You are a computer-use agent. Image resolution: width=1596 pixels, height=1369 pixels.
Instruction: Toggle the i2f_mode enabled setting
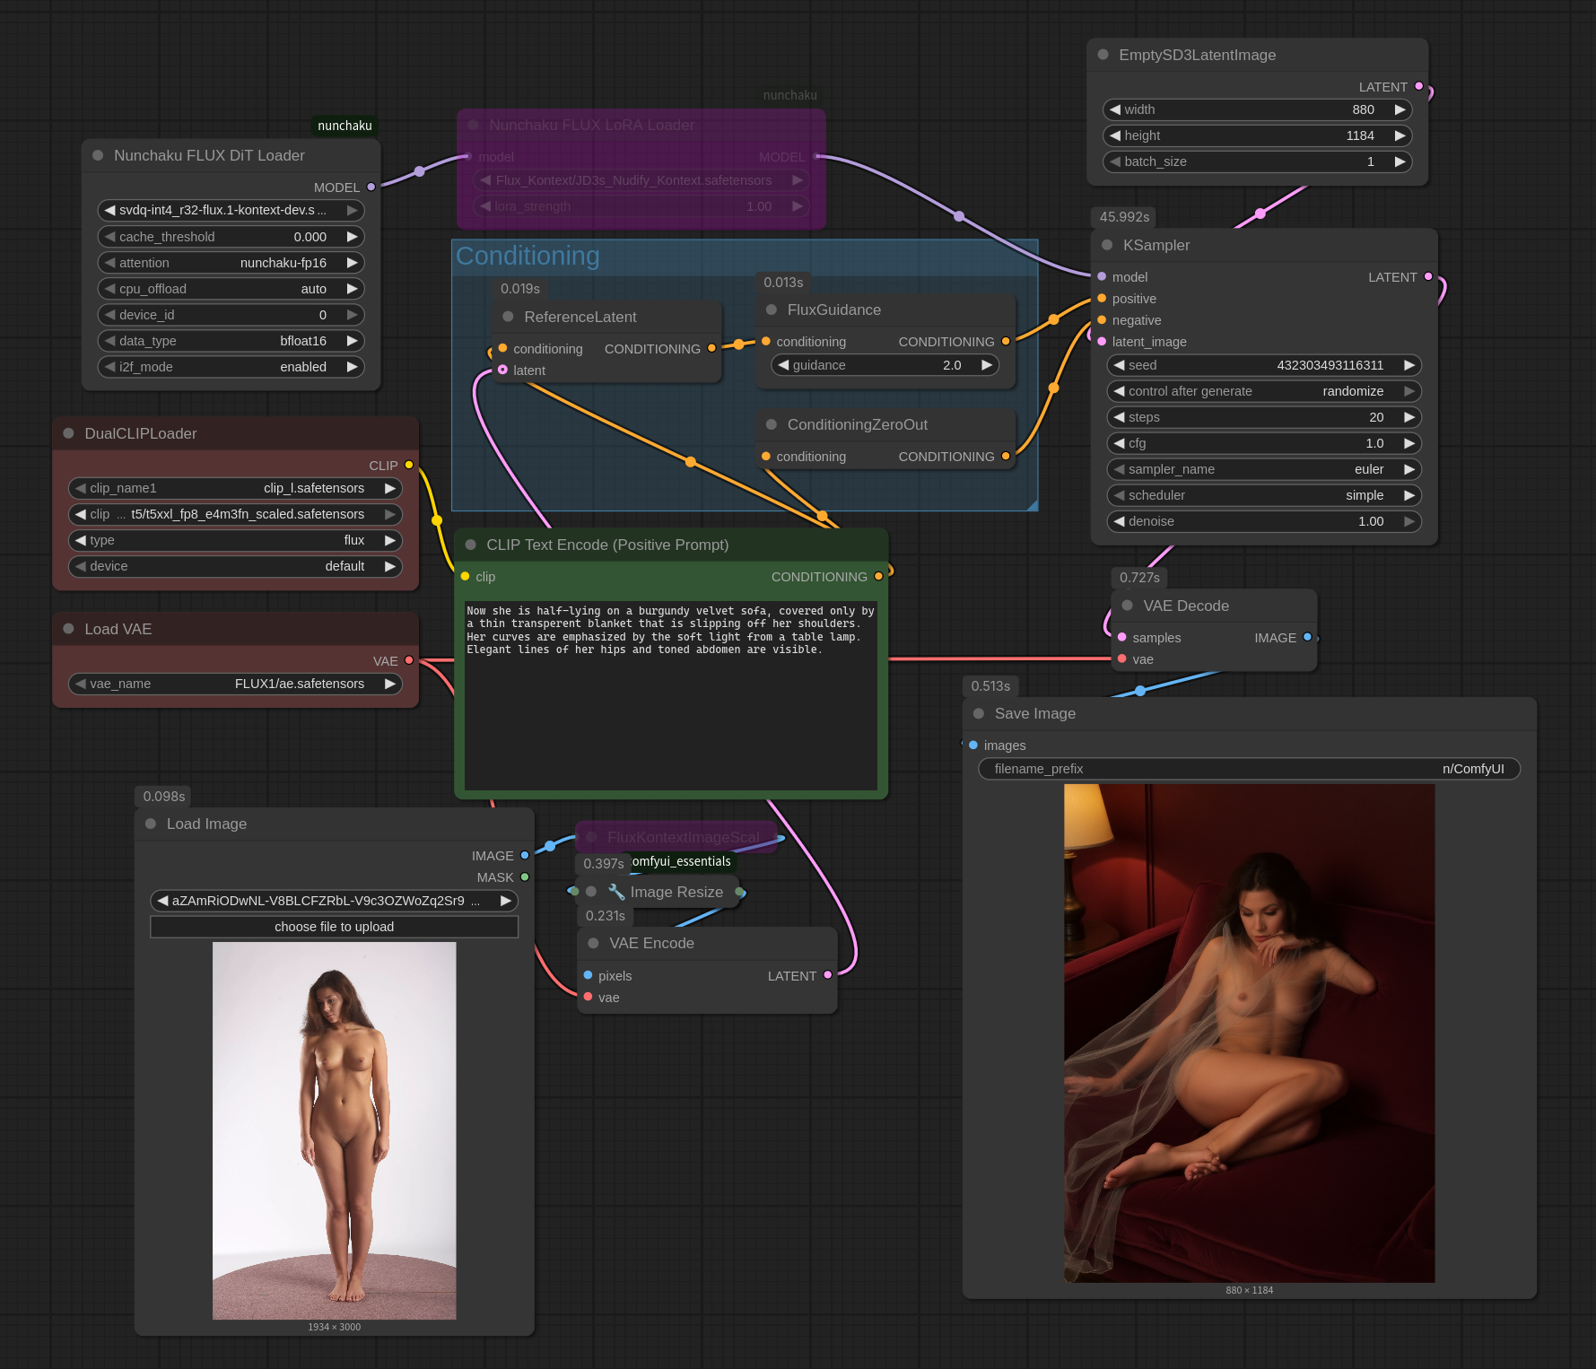pos(231,367)
